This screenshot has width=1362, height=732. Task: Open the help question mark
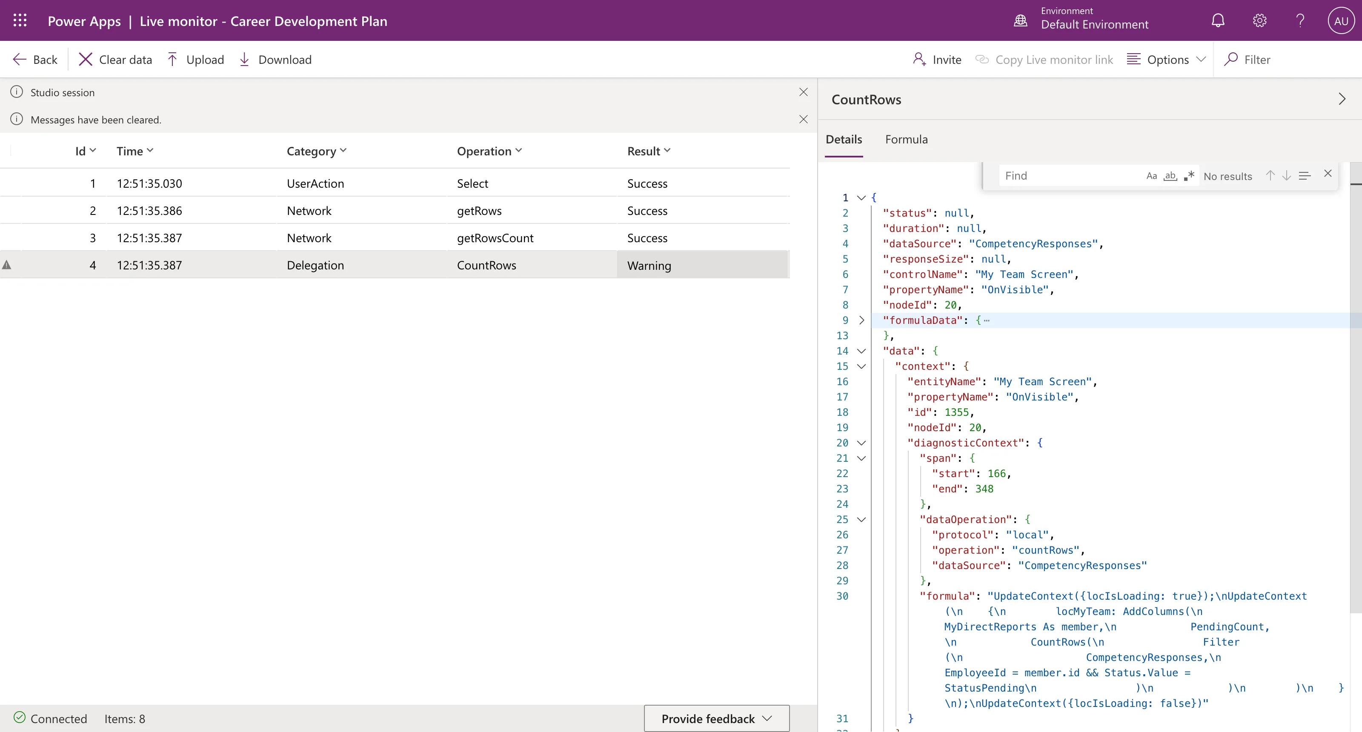(1300, 20)
